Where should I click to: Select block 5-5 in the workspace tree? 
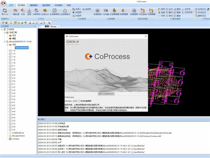[14, 130]
